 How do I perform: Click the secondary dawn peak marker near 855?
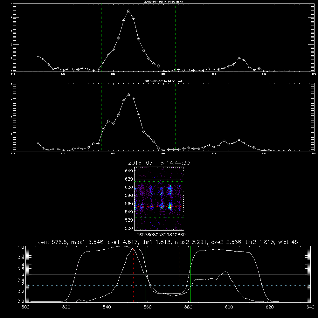pos(239,58)
